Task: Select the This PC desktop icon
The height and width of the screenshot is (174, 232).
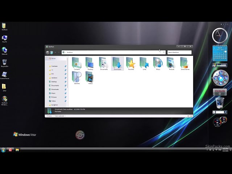Action: click(x=4, y=39)
